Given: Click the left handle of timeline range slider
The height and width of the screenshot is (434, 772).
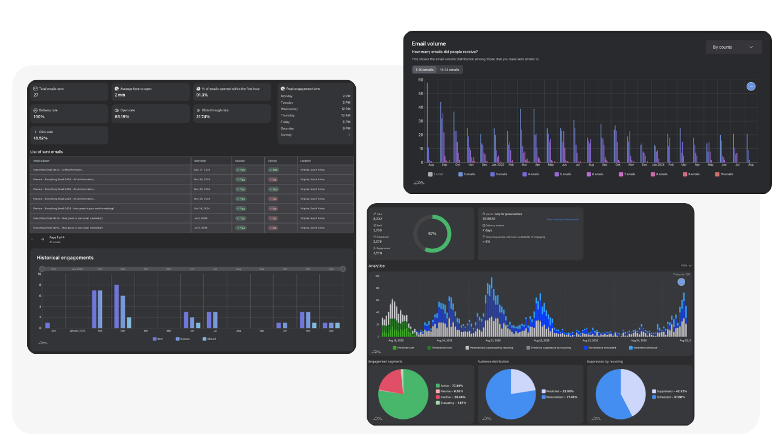Looking at the screenshot, I should pyautogui.click(x=42, y=269).
